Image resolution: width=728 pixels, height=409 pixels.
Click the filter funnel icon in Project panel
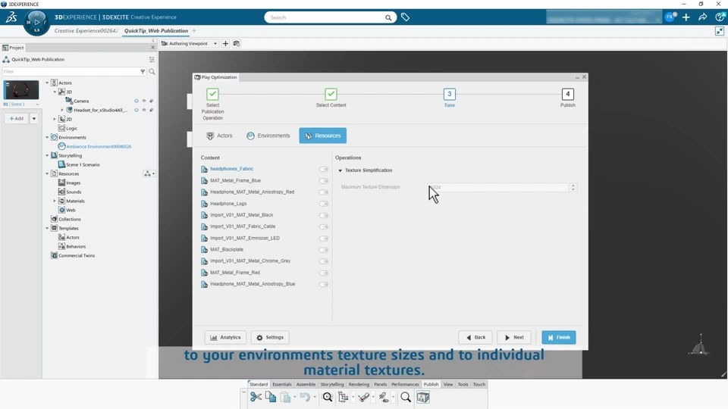(143, 72)
